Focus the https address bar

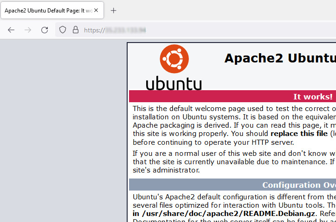(195, 30)
